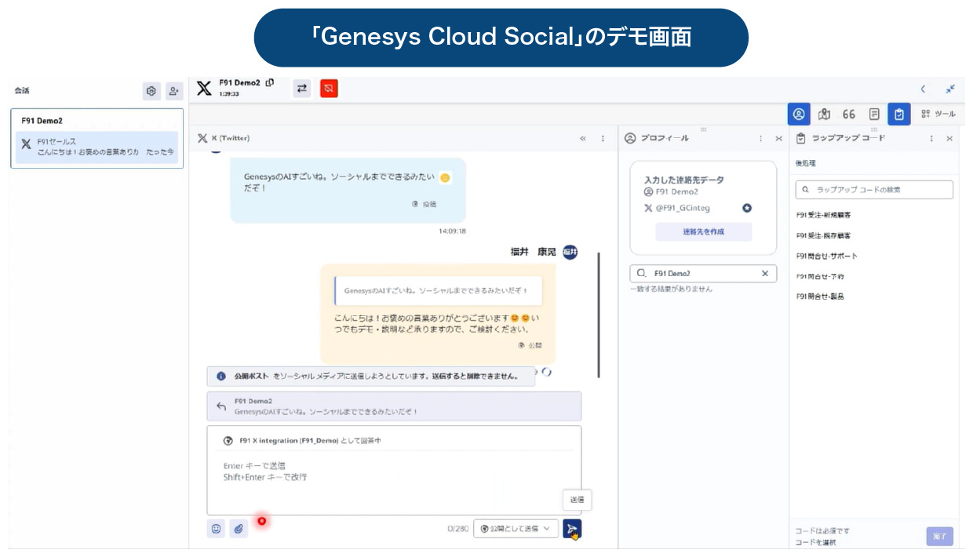The width and height of the screenshot is (973, 557).
Task: Click the attachment paperclip icon
Action: point(239,529)
